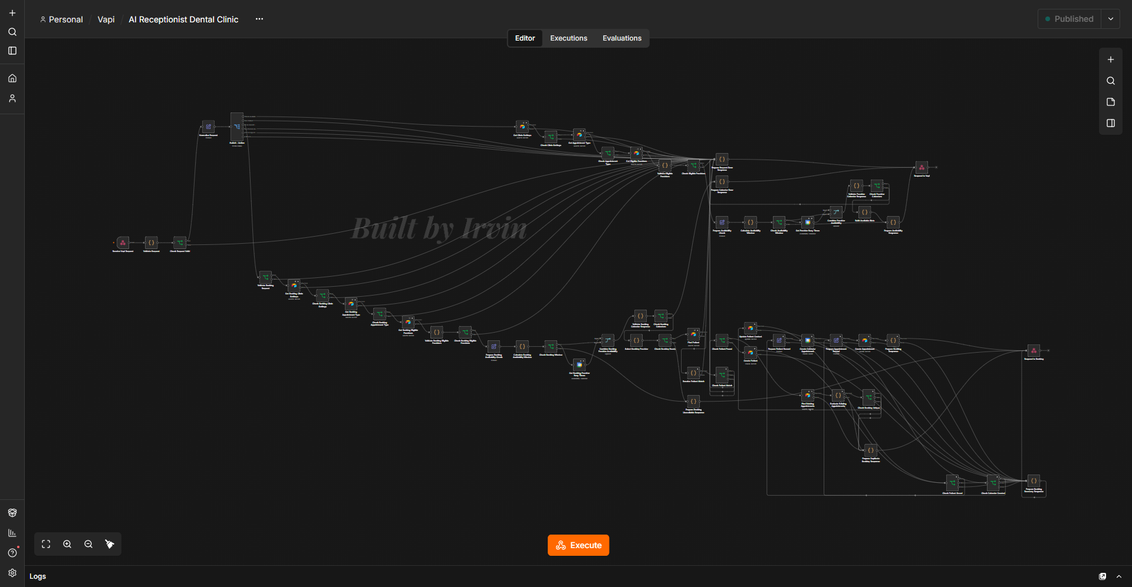This screenshot has width=1132, height=587.
Task: Select the Get Clinic Settings Airtable node
Action: click(x=522, y=127)
